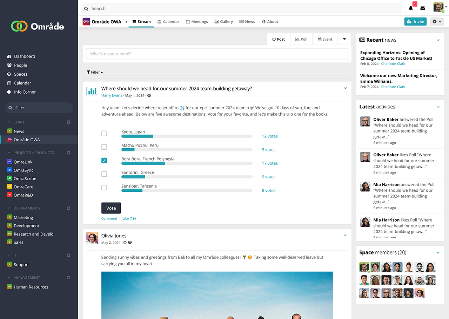Click the poll chart icon beside question
Image resolution: width=449 pixels, height=319 pixels.
coord(92,91)
